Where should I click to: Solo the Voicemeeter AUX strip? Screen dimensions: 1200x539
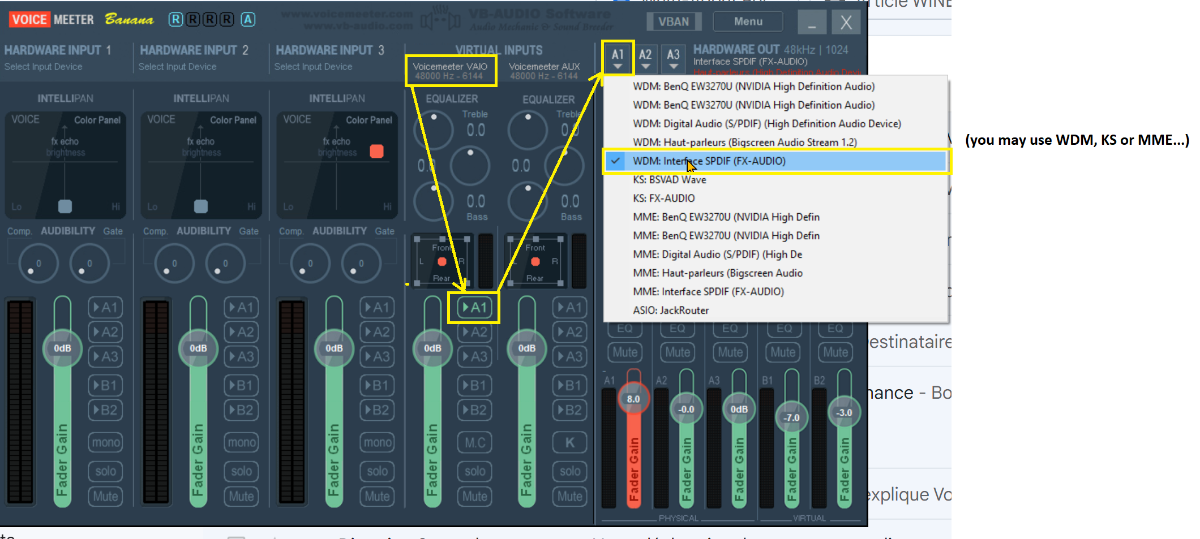pyautogui.click(x=569, y=471)
